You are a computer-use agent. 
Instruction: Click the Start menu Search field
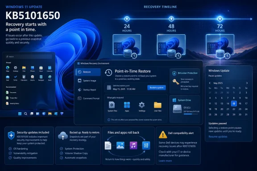coord(29,57)
